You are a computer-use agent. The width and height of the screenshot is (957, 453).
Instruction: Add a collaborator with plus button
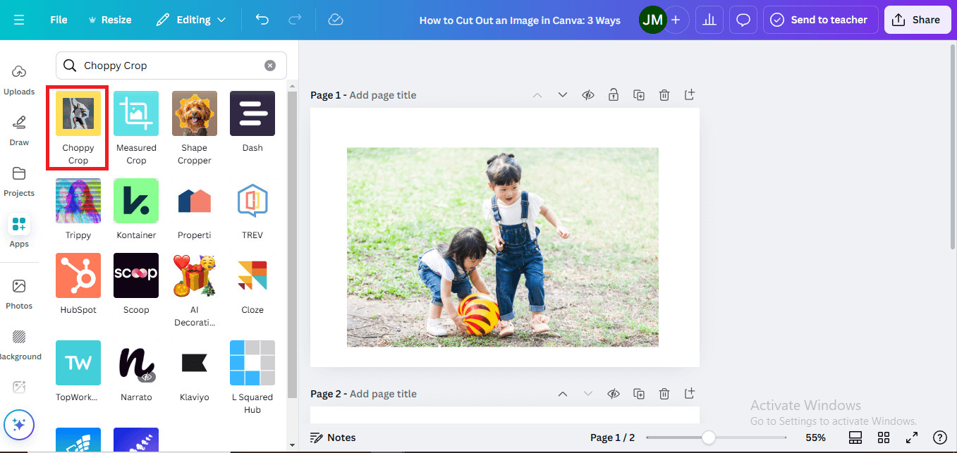pos(676,20)
